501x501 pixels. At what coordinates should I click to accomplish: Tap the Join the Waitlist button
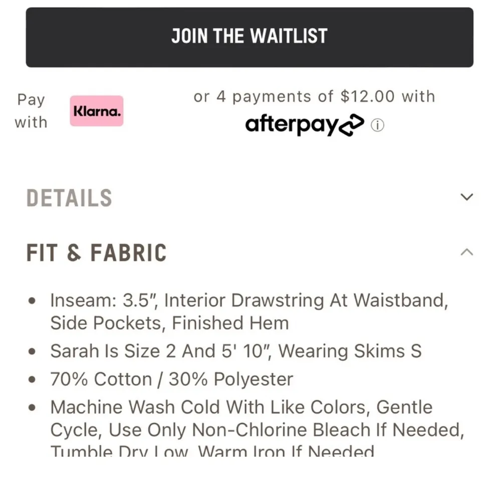pyautogui.click(x=249, y=37)
